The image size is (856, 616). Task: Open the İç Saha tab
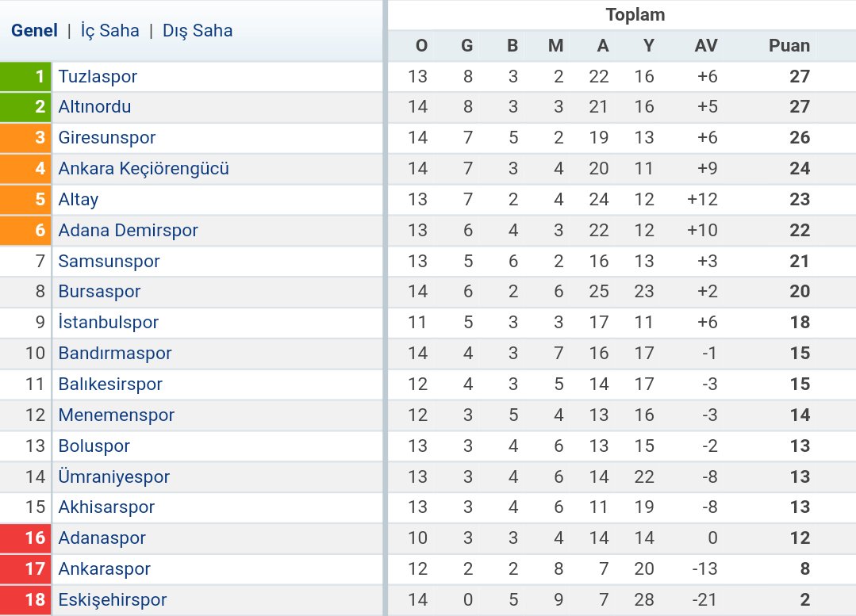109,31
